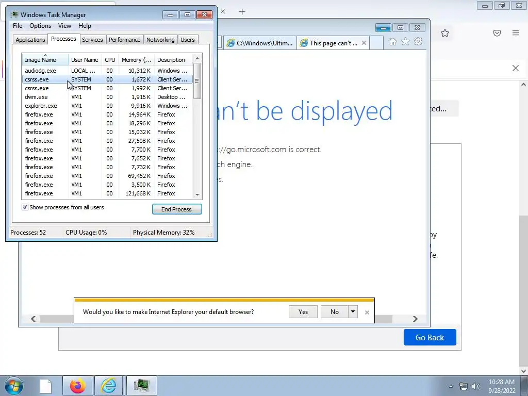Open Internet Explorer Favorites star icon
528x396 pixels.
coord(405,41)
